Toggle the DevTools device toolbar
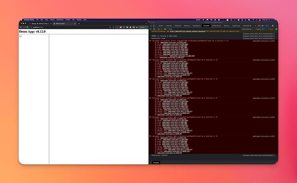The height and width of the screenshot is (183, 297). click(154, 26)
